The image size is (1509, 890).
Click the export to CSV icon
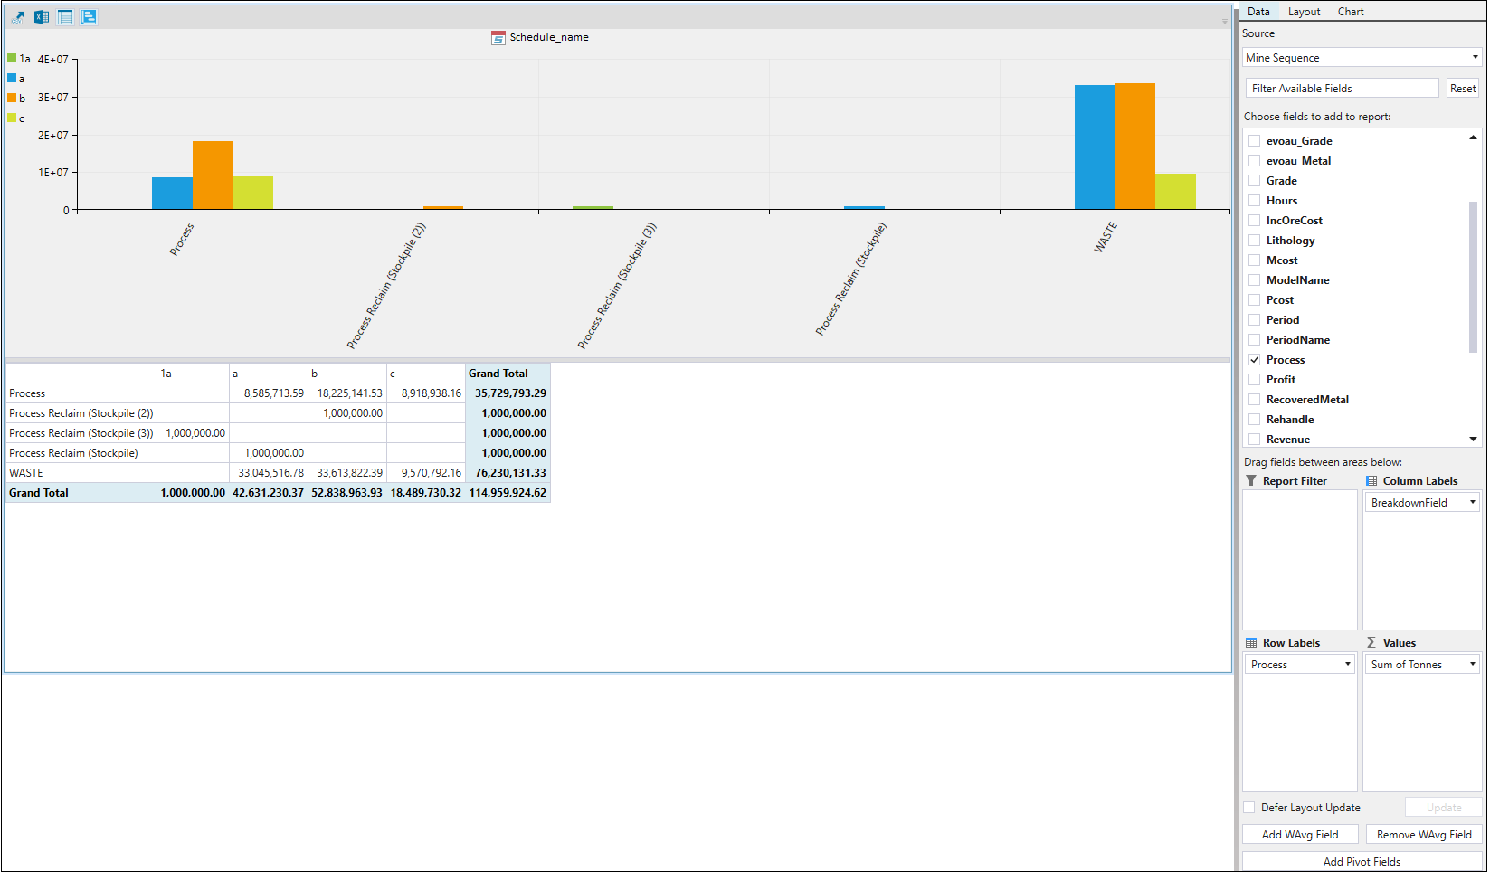point(18,17)
